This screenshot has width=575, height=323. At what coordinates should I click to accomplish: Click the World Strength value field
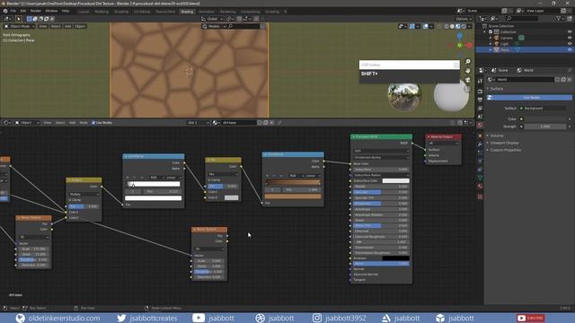click(x=545, y=127)
